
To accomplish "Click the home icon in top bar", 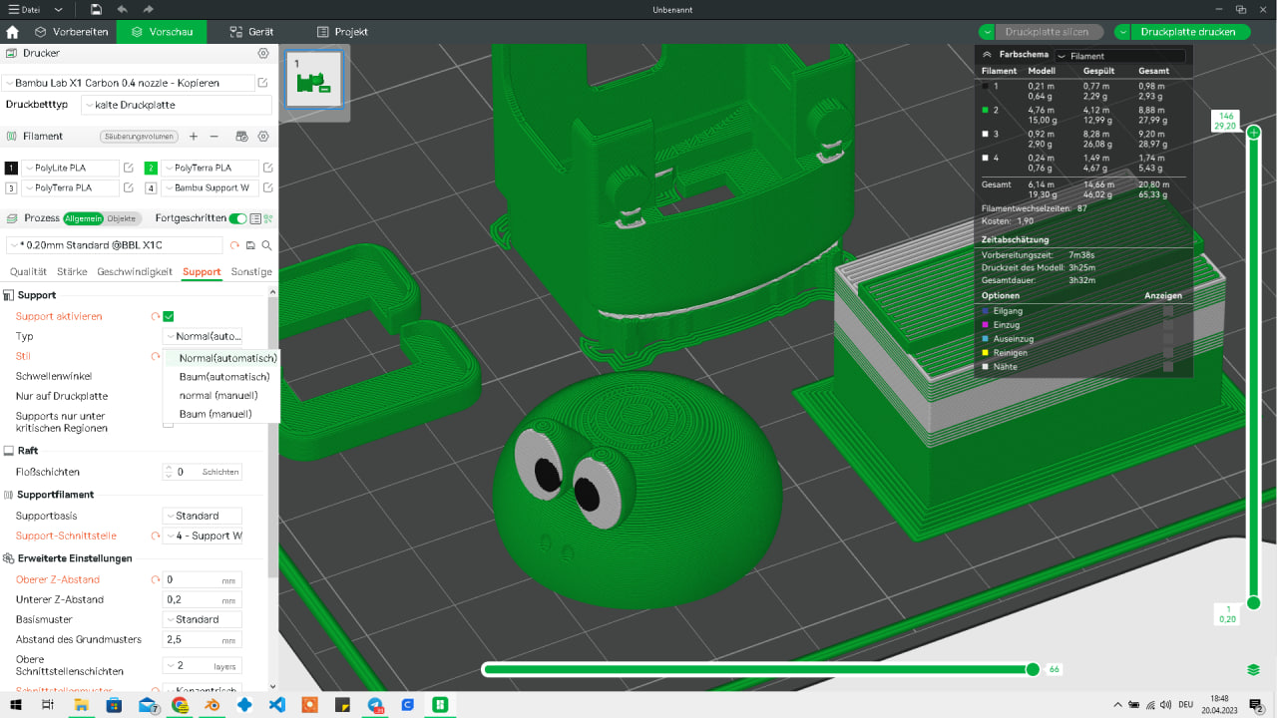I will [12, 32].
